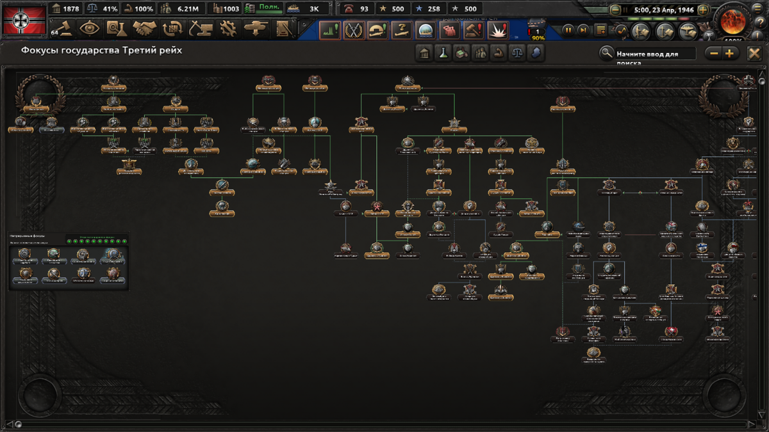Click the globe dome alert icon
Screen dimensions: 769x432
click(x=426, y=30)
